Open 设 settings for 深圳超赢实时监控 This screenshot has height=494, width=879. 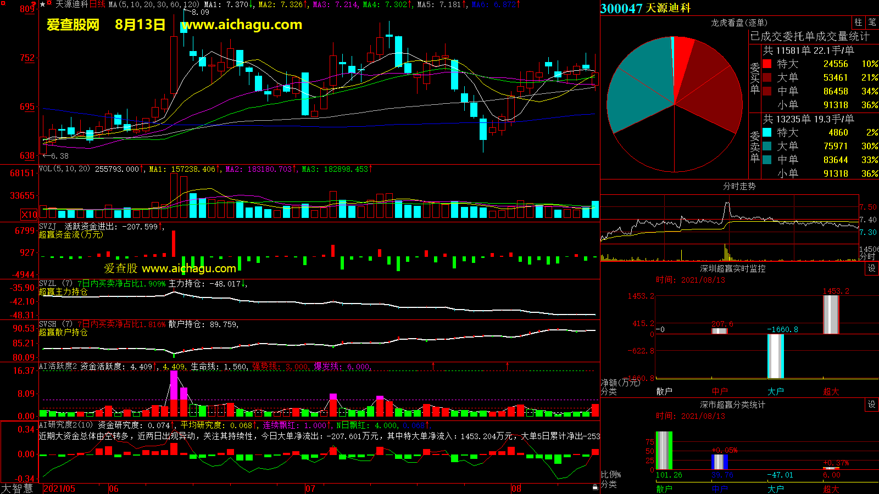[871, 268]
